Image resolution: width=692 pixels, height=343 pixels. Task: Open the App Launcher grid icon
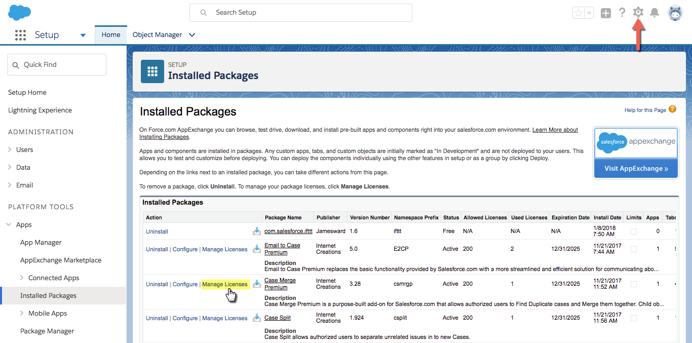click(x=20, y=35)
